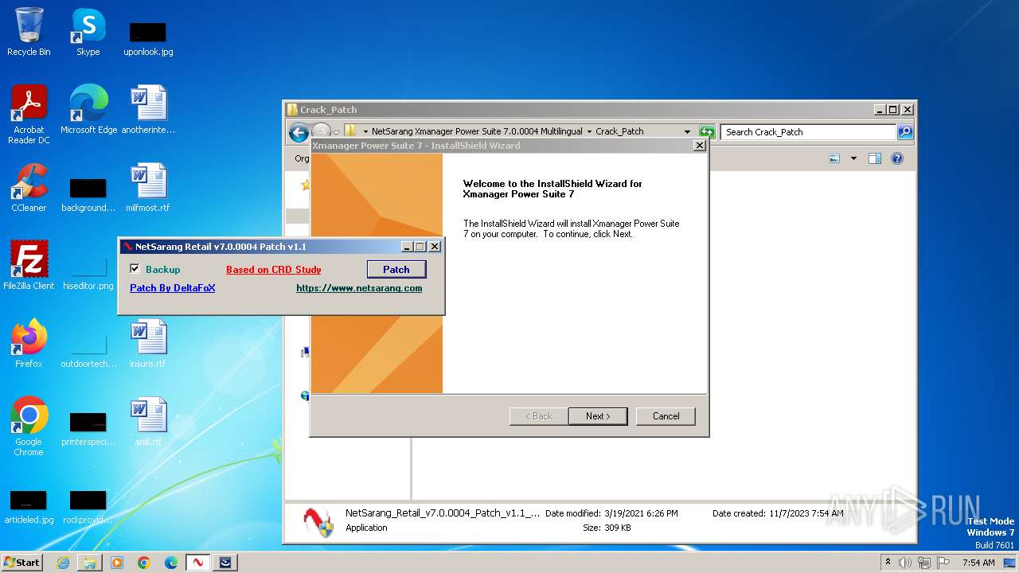The image size is (1019, 573).
Task: Switch to the InstallShield taskbar button
Action: [x=225, y=563]
